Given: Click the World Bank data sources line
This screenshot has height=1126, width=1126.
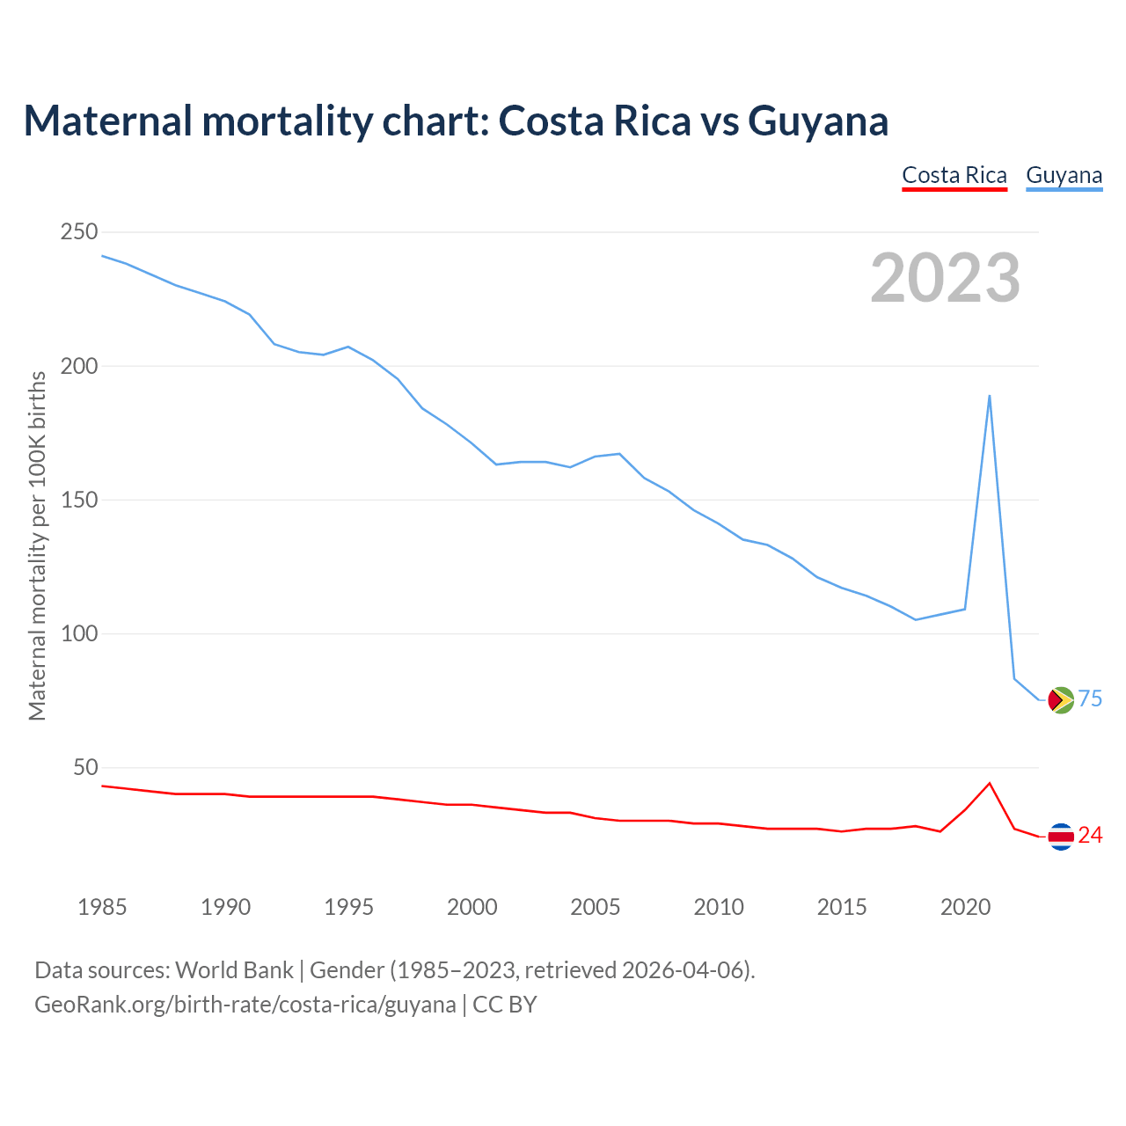Looking at the screenshot, I should pyautogui.click(x=395, y=970).
